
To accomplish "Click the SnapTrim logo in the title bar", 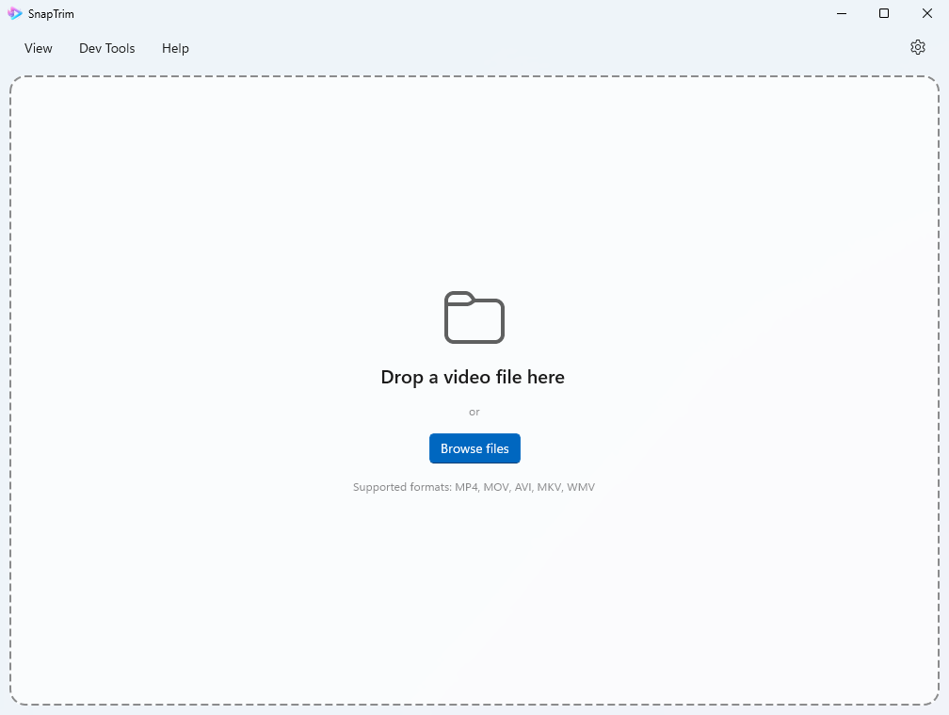I will point(15,13).
